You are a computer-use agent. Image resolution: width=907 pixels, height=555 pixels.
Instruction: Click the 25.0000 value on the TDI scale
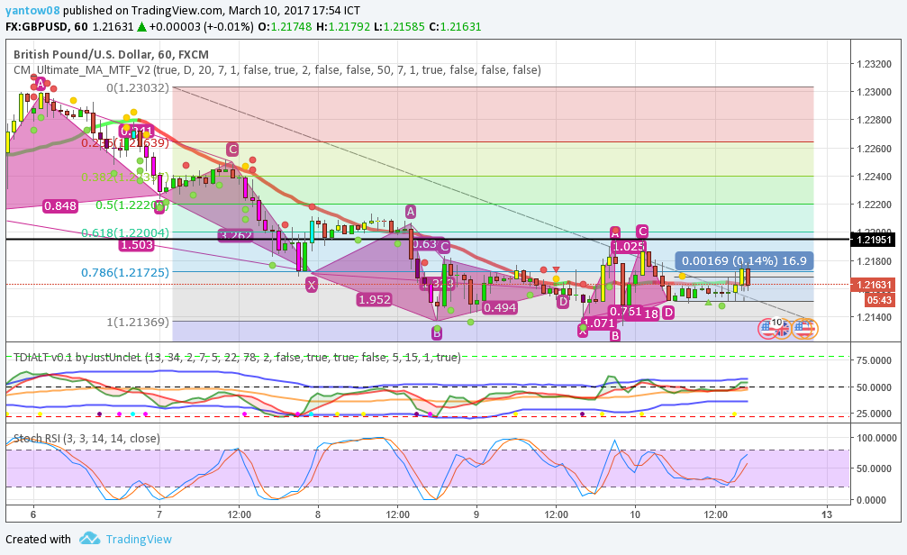tap(874, 414)
